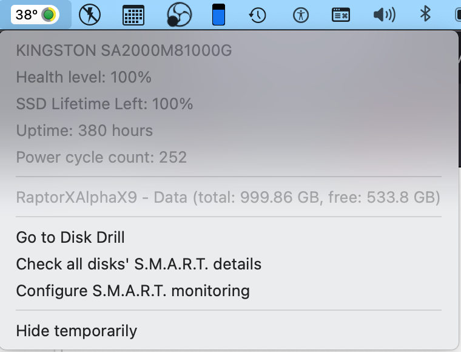Image resolution: width=461 pixels, height=352 pixels.
Task: Click the RaptorXAlphaX9 - Data volume entry
Action: coord(229,197)
